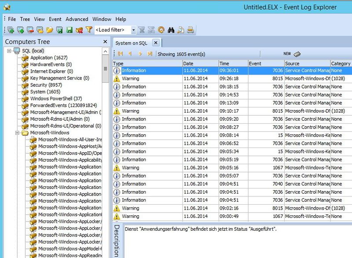
Task: Click the NEW memory chip icon
Action: [x=297, y=54]
